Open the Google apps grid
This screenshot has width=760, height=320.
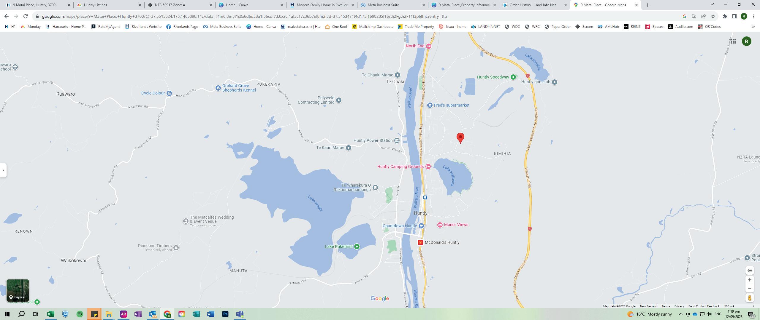click(x=733, y=41)
